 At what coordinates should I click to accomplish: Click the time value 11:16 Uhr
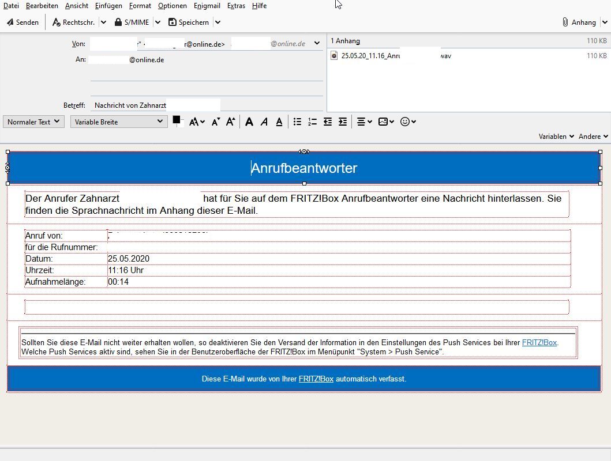126,270
